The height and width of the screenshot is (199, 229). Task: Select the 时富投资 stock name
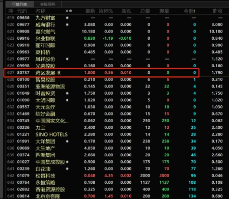[45, 93]
